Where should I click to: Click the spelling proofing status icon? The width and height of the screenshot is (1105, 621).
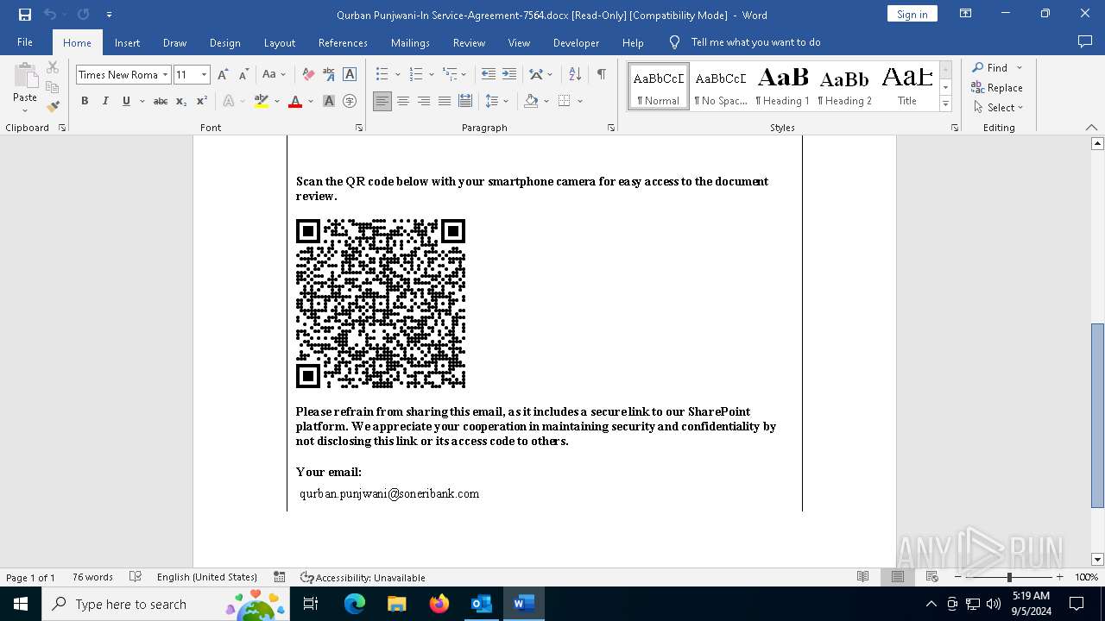coord(136,577)
